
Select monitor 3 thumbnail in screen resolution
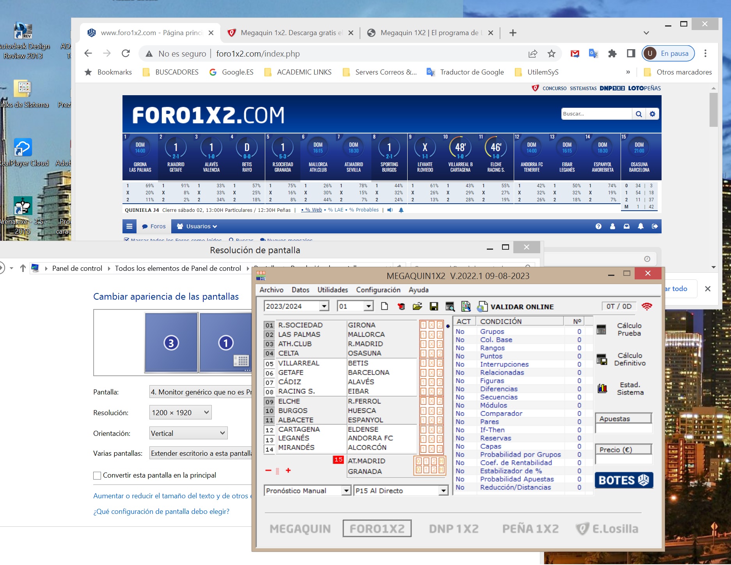click(171, 343)
